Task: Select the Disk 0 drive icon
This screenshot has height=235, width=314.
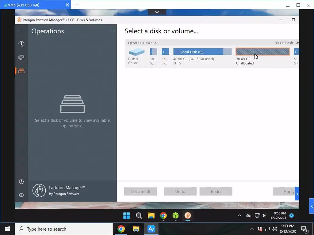Action: [x=137, y=52]
